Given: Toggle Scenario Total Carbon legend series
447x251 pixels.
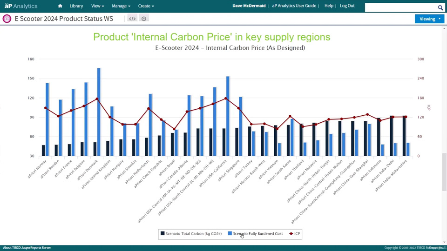Looking at the screenshot, I should (191, 234).
